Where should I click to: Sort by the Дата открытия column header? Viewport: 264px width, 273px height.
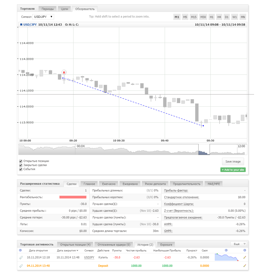pos(38,251)
